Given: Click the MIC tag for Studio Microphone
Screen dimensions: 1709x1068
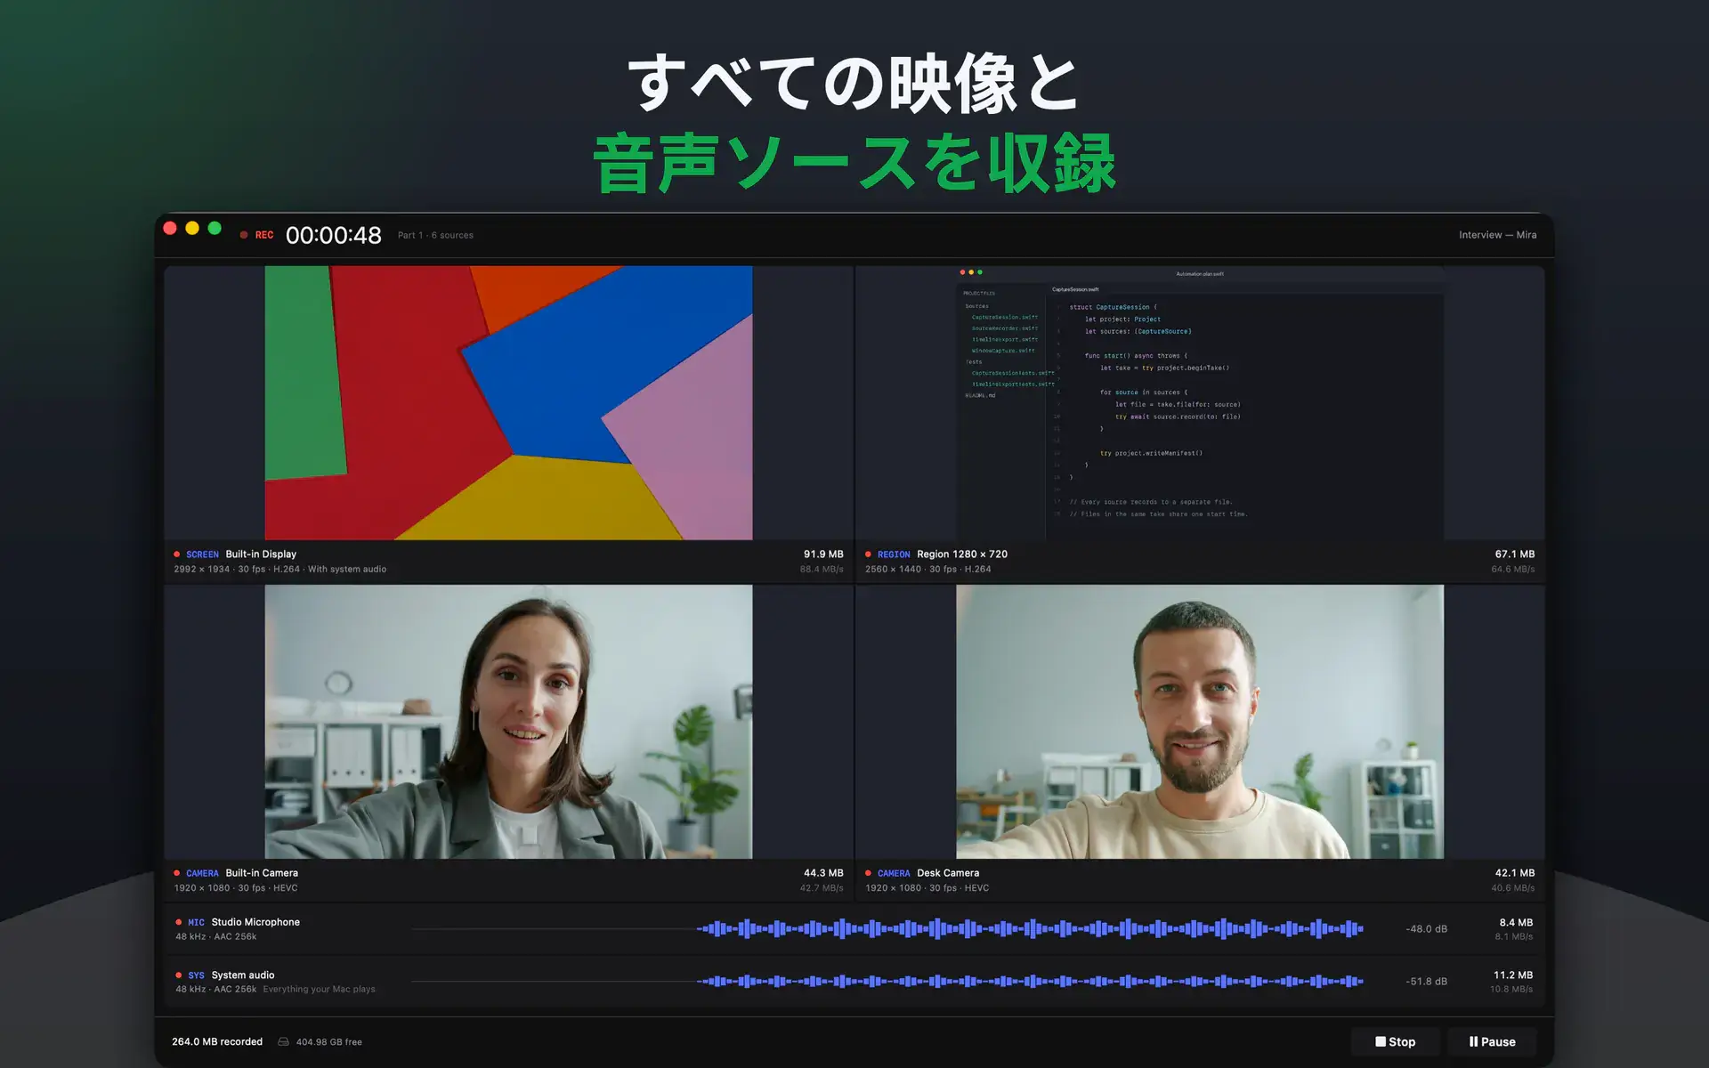Looking at the screenshot, I should pos(196,923).
